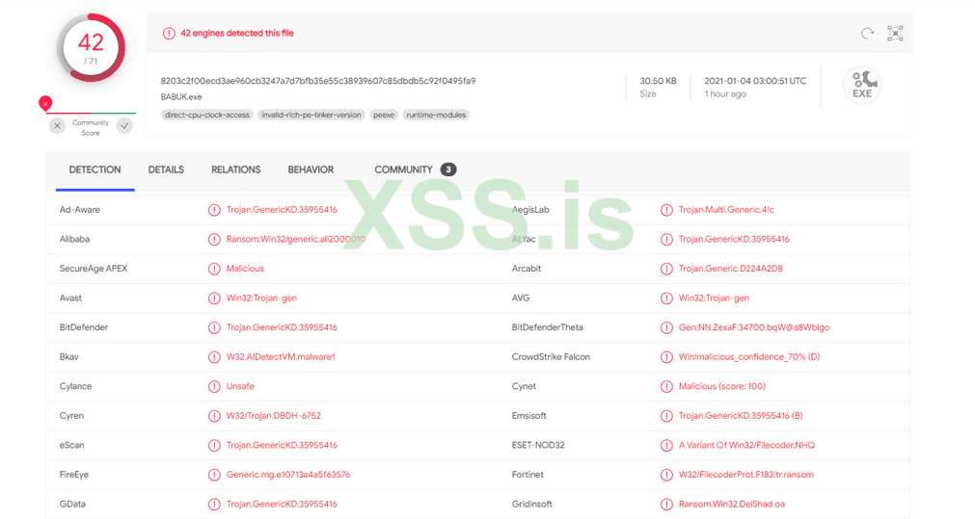Click the SecureAge APEX alert icon
The height and width of the screenshot is (519, 975).
tap(214, 269)
